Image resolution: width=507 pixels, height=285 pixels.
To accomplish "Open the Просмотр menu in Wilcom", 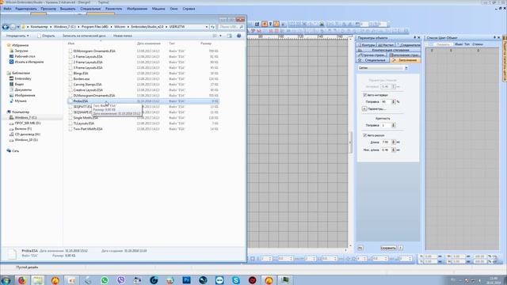I will coord(48,9).
